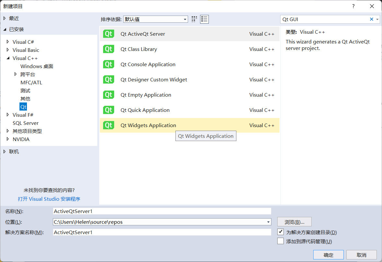Toggle create directory for solution checkbox
The width and height of the screenshot is (382, 262).
[281, 232]
